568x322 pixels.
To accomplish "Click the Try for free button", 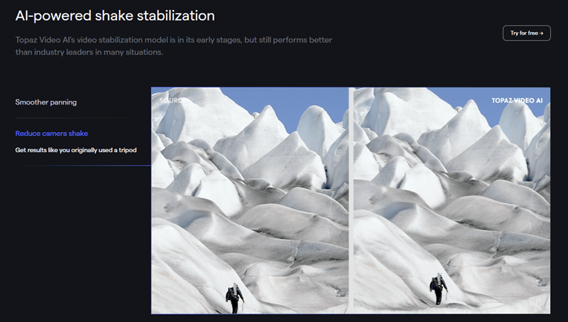I will pyautogui.click(x=526, y=33).
